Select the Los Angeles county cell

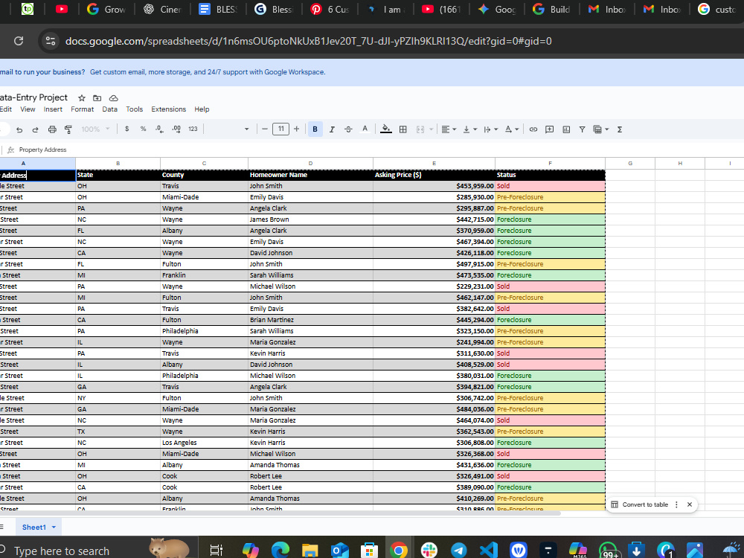click(204, 443)
